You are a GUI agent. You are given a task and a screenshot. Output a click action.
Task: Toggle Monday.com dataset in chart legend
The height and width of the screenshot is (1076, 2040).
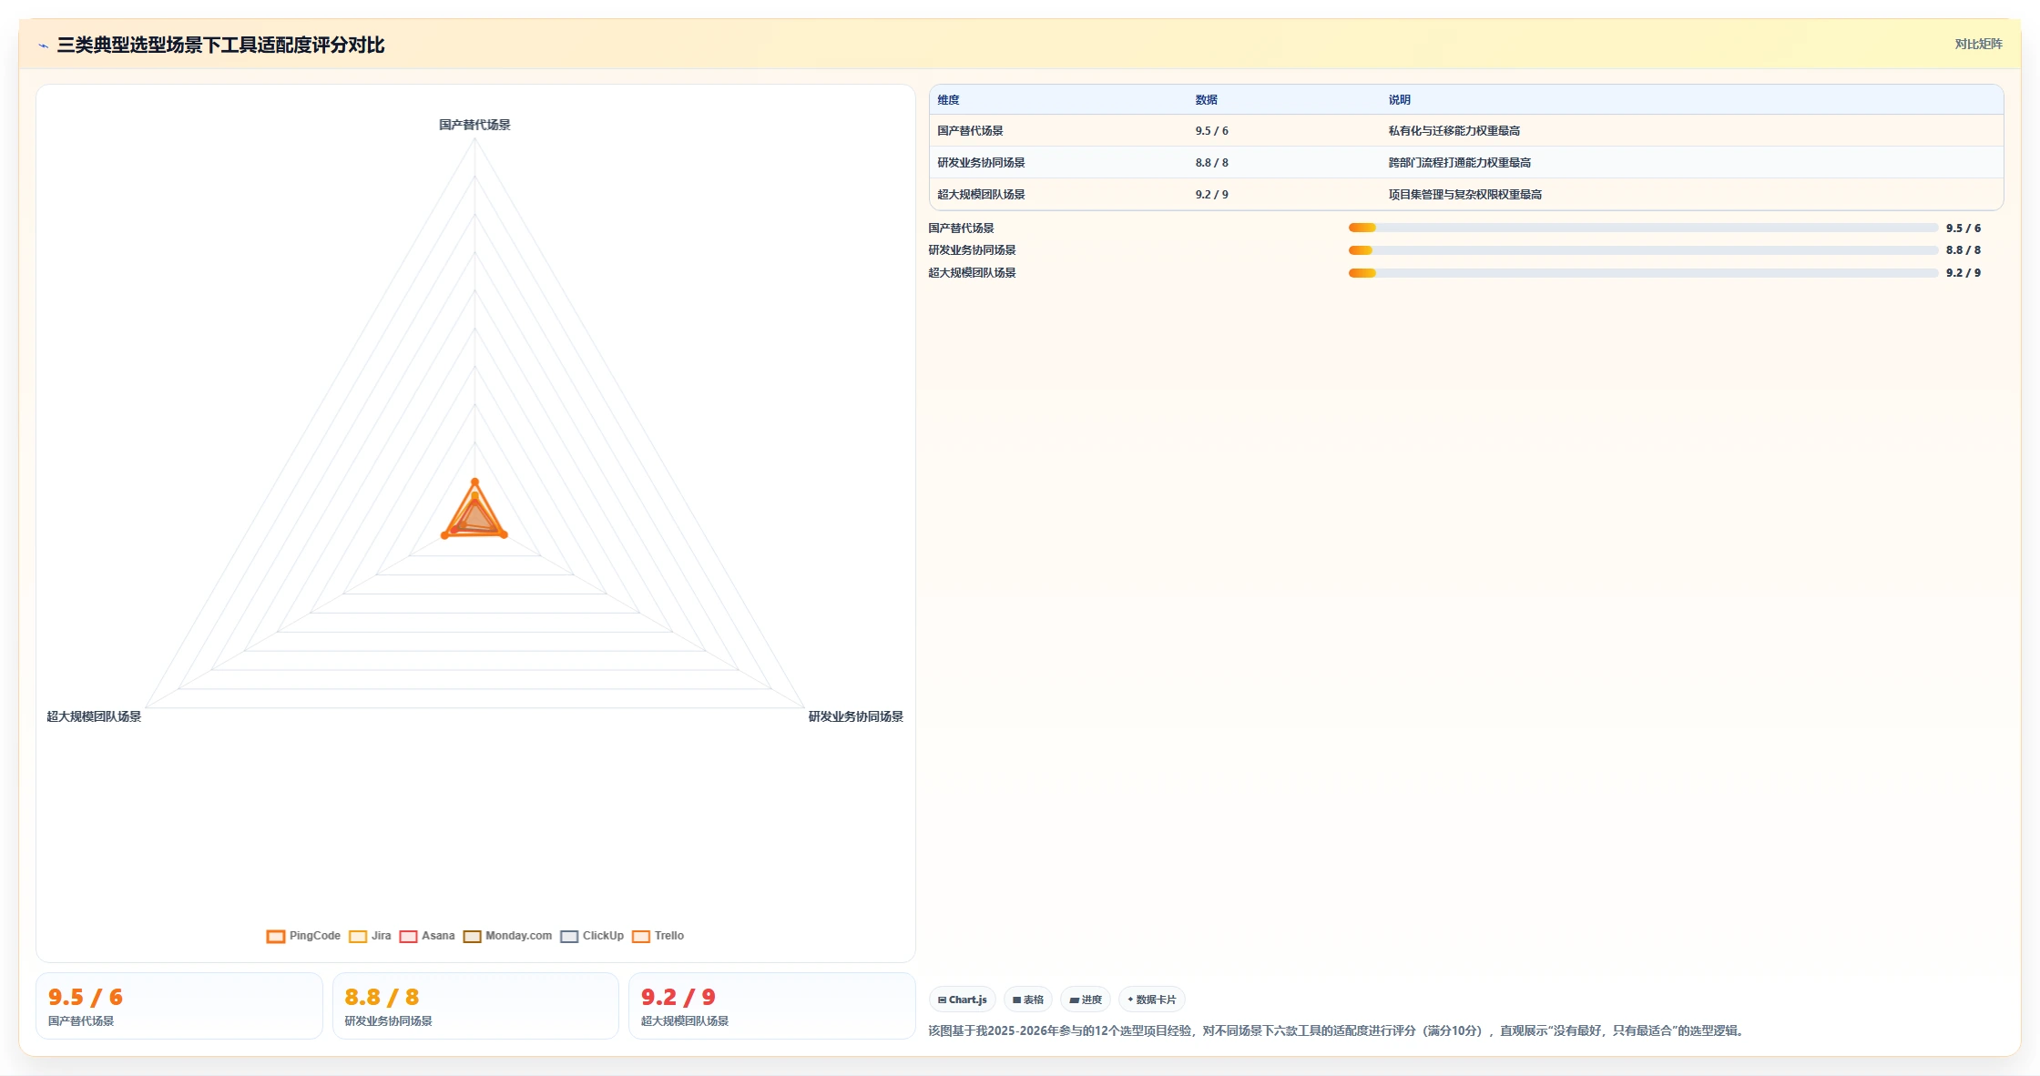pos(507,936)
